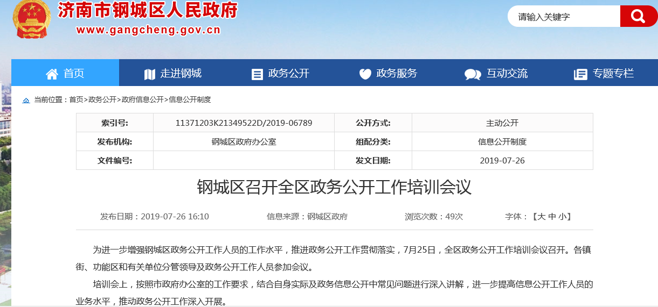
Task: Click the 索引号 label cell
Action: pyautogui.click(x=114, y=123)
